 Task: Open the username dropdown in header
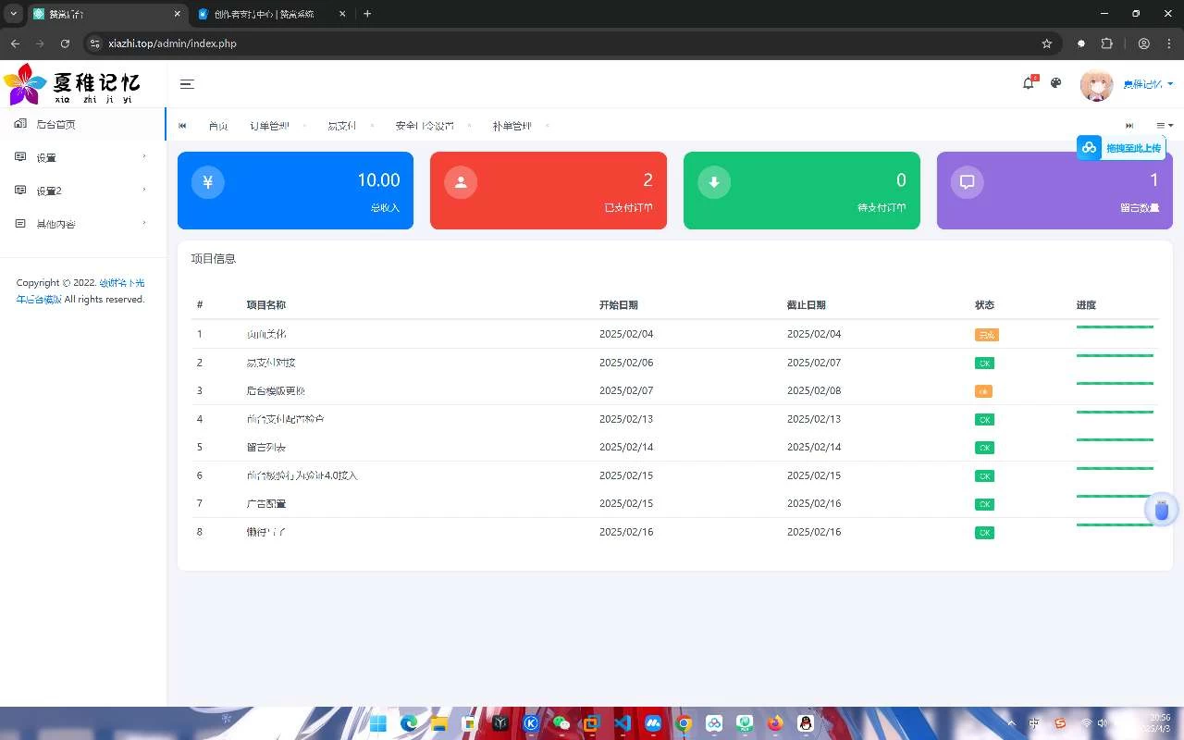[1147, 84]
